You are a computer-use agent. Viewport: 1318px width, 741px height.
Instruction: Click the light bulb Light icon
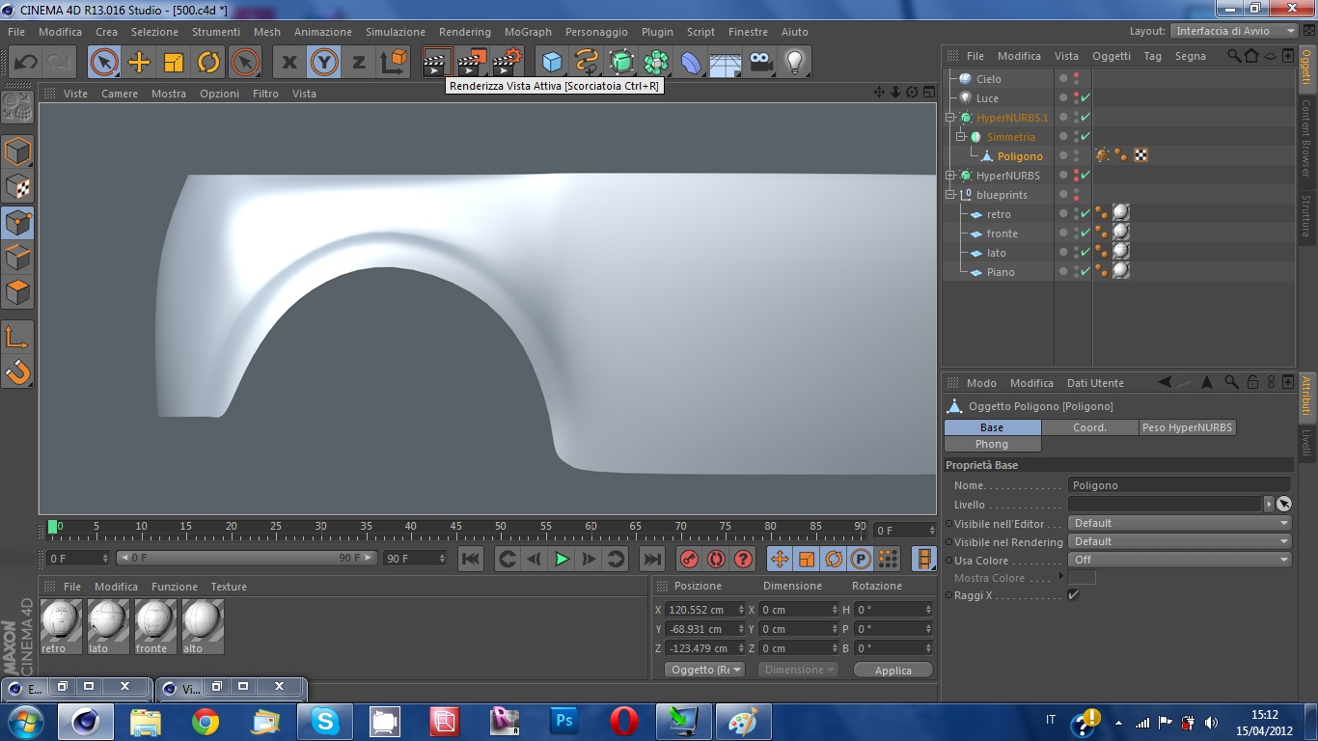(x=794, y=63)
